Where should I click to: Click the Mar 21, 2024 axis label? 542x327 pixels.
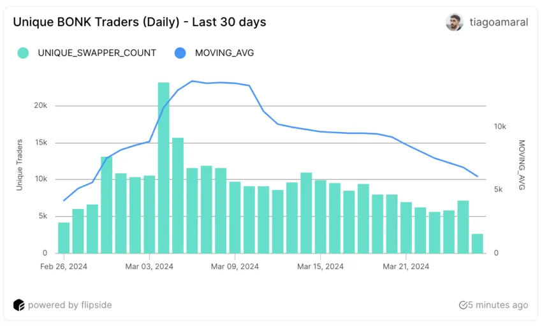(x=406, y=266)
